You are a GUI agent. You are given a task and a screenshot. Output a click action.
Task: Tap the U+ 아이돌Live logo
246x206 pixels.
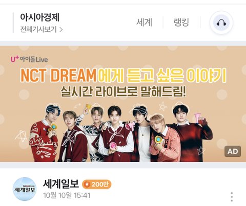pyautogui.click(x=29, y=59)
